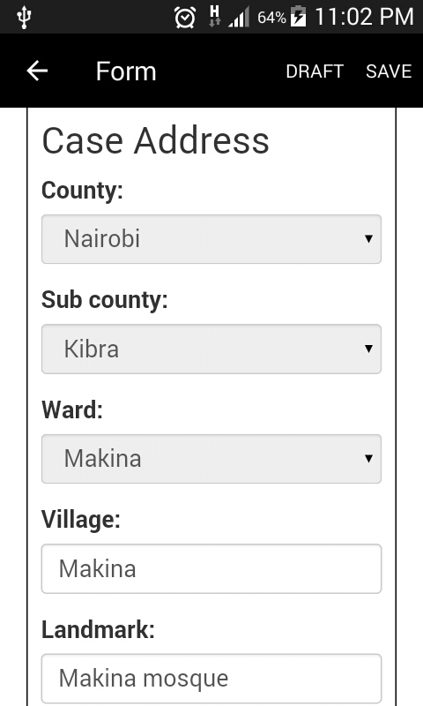Tap the 11:02 PM clock
The height and width of the screenshot is (706, 423).
pos(364,17)
